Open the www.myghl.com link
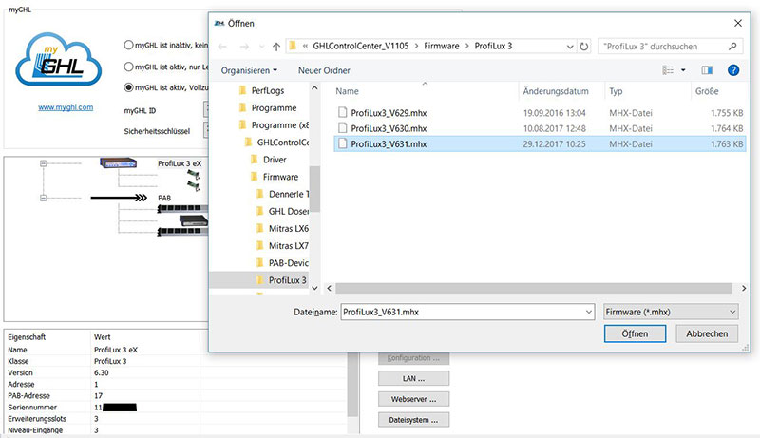760x438 pixels. coord(66,107)
